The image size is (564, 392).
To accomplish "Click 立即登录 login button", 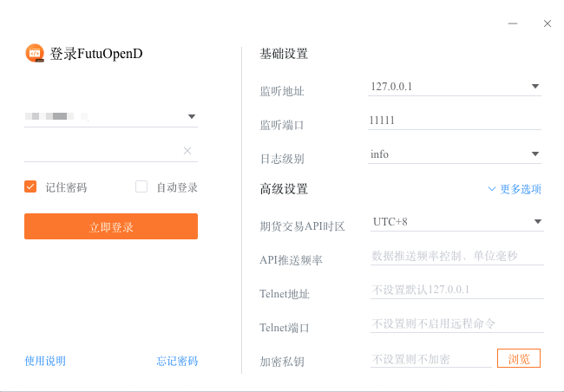I will (111, 226).
